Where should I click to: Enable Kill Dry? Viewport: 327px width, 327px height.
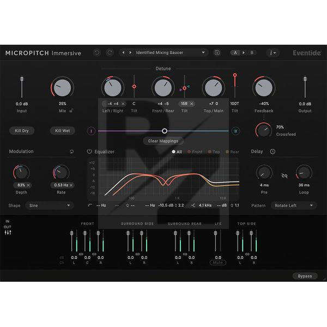pyautogui.click(x=22, y=131)
